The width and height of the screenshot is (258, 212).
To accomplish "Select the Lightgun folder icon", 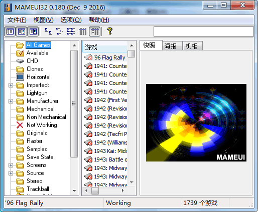I will (20, 93).
